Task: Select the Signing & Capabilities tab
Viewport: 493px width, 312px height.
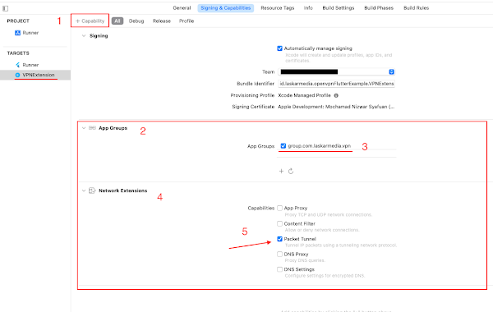Action: pos(226,8)
